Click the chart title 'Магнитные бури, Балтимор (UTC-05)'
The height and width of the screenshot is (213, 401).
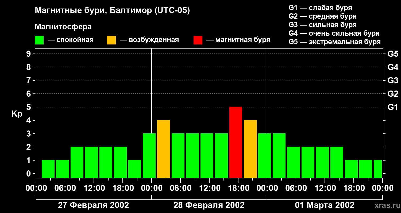pyautogui.click(x=112, y=11)
